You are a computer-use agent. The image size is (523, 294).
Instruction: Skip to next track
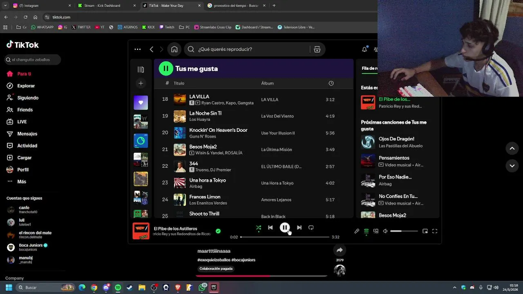[299, 227]
